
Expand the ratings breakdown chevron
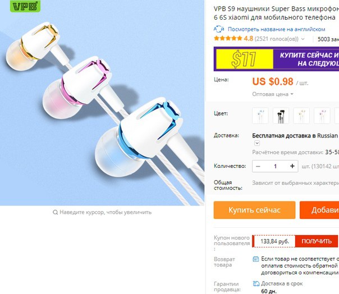(x=303, y=39)
